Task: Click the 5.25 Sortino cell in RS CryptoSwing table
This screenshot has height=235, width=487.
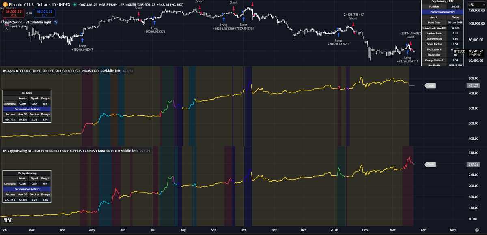Action: [x=34, y=200]
